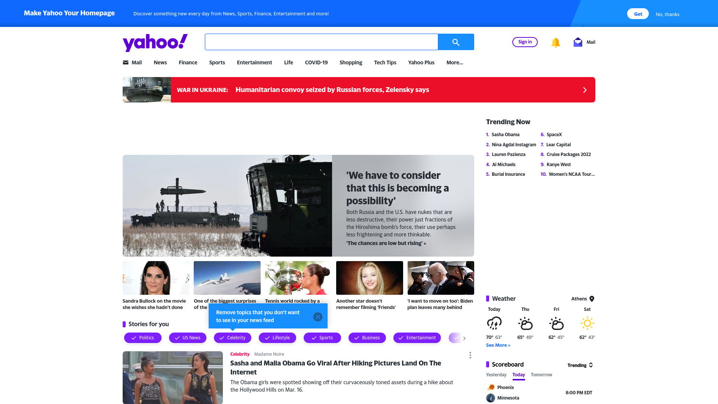Switch scoreboard to Tomorrow tab
Screen dimensions: 718x404
click(541, 374)
